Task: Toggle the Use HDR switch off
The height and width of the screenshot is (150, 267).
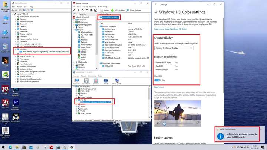Action: pyautogui.click(x=157, y=80)
